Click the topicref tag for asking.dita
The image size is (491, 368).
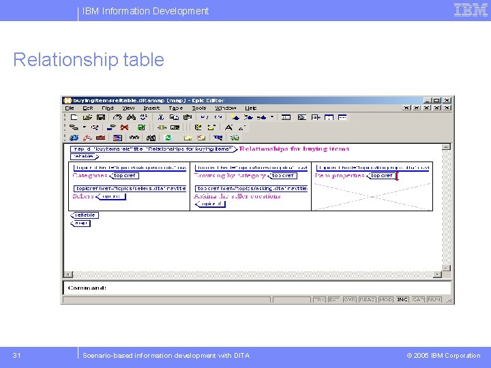(x=252, y=189)
